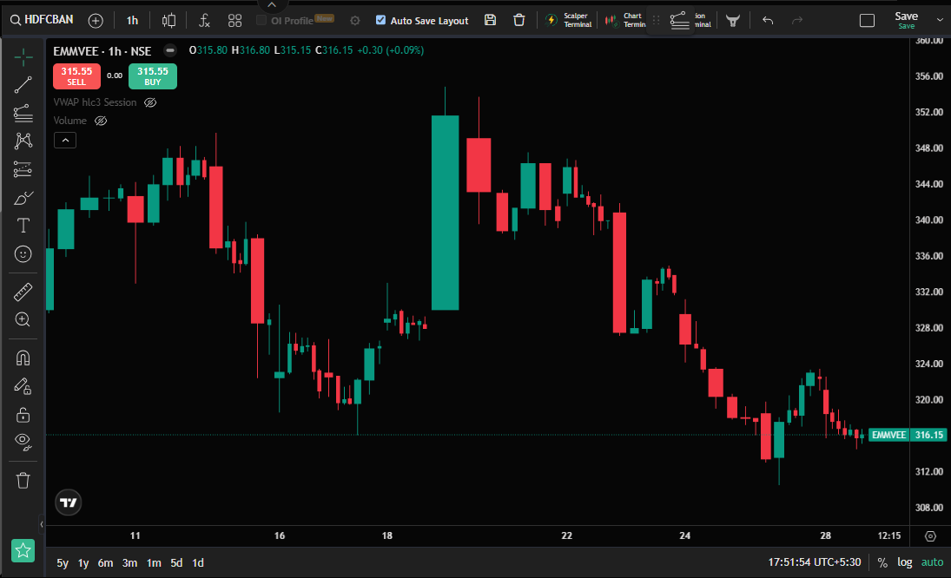Select the 6m date range
The image size is (951, 578).
pyautogui.click(x=106, y=563)
